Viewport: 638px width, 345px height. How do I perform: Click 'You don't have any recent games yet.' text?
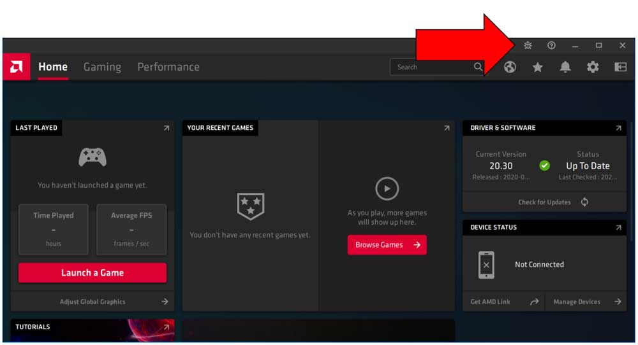(250, 235)
